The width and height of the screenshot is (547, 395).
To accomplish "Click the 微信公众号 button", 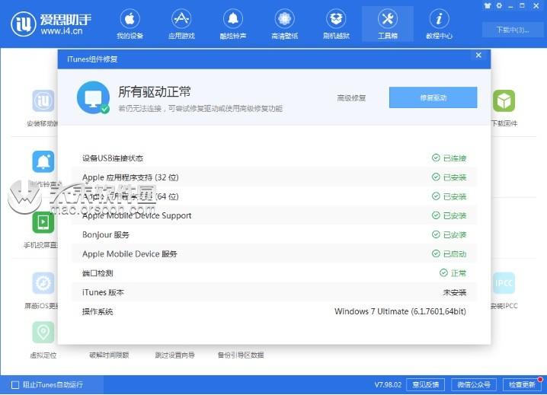I will tap(474, 384).
